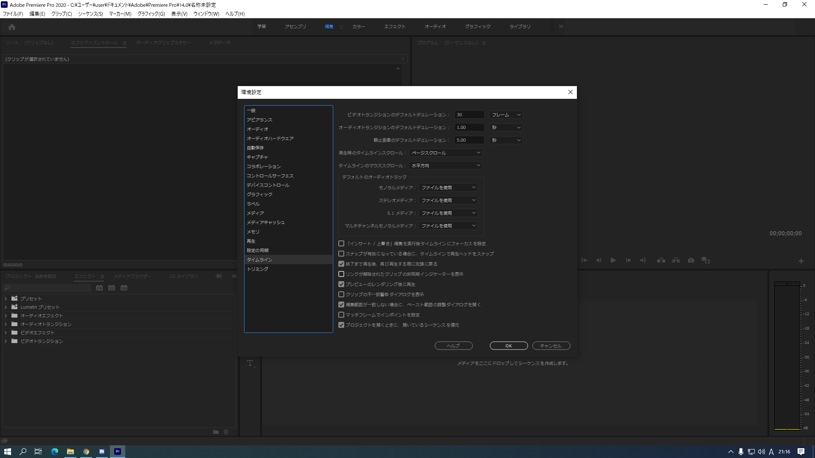
Task: Click キャンセル in preferences dialog
Action: [x=551, y=346]
